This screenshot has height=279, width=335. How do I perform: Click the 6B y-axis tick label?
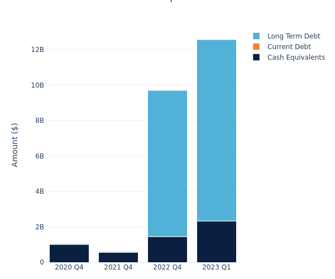pos(39,156)
